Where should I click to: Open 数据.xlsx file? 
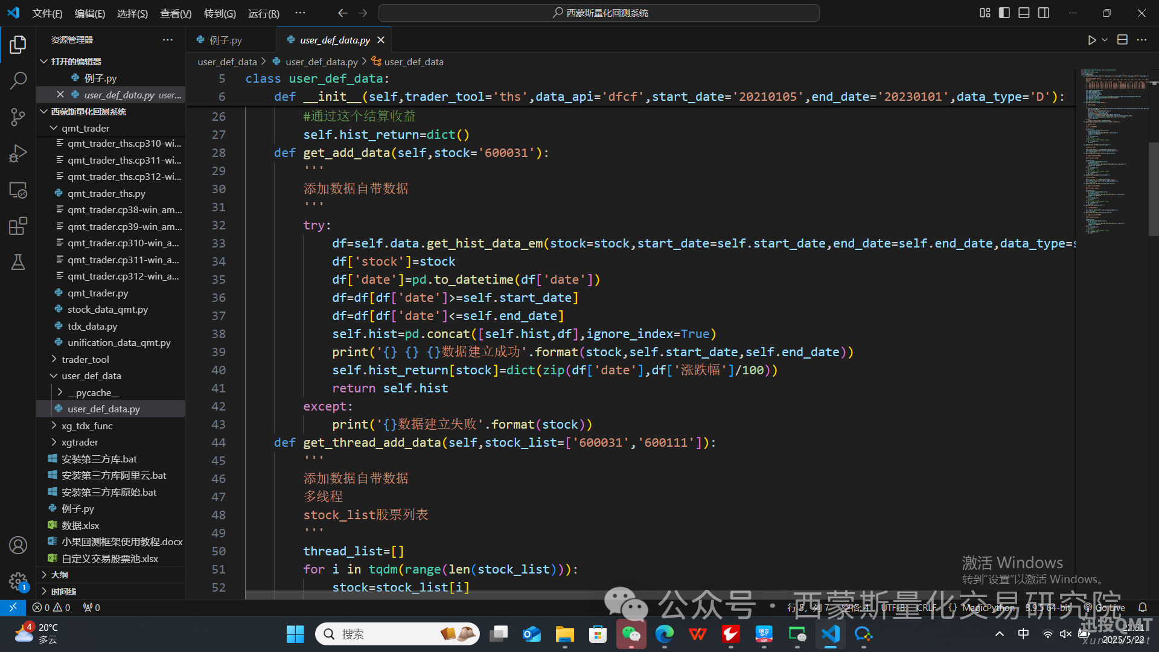click(80, 525)
